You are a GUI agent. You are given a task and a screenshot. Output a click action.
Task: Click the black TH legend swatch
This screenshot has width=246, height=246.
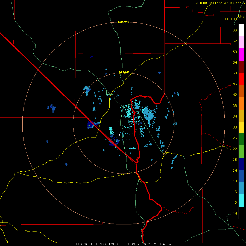coord(241,213)
